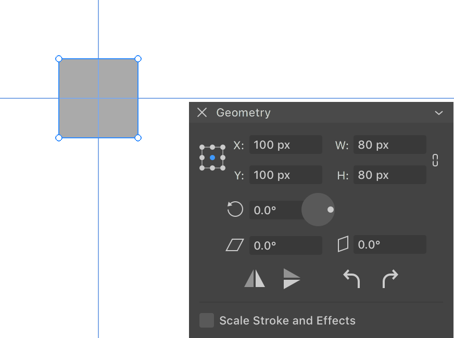
Task: Toggle the aspect ratio lock link icon
Action: point(435,160)
